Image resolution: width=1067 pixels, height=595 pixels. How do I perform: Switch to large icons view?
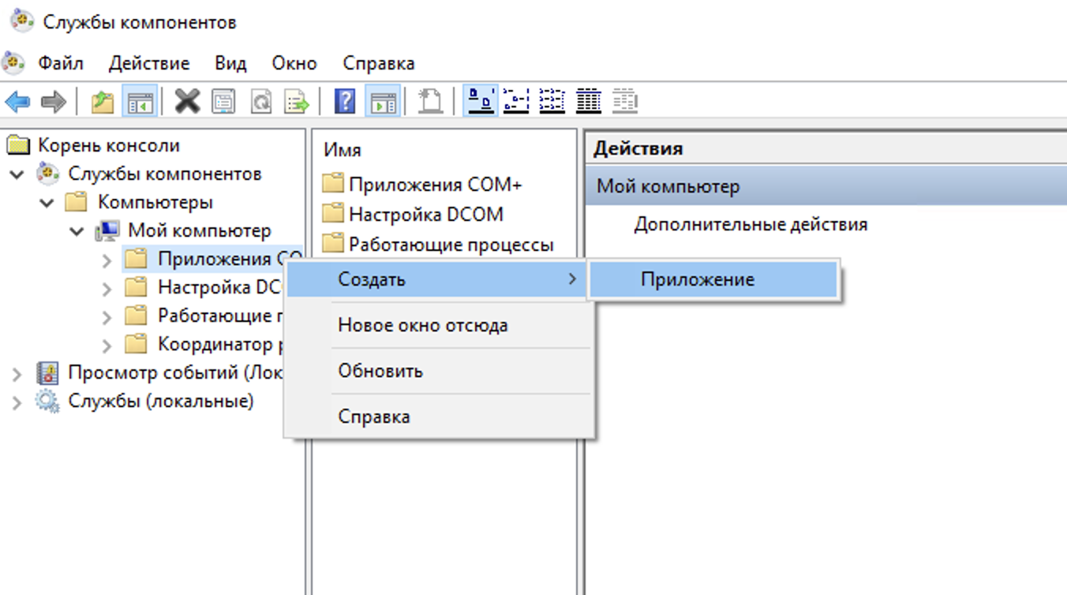point(481,101)
